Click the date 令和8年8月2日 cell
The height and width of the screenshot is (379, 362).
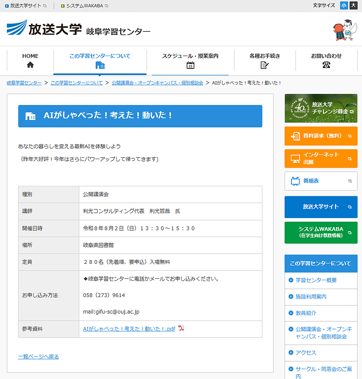click(x=171, y=228)
